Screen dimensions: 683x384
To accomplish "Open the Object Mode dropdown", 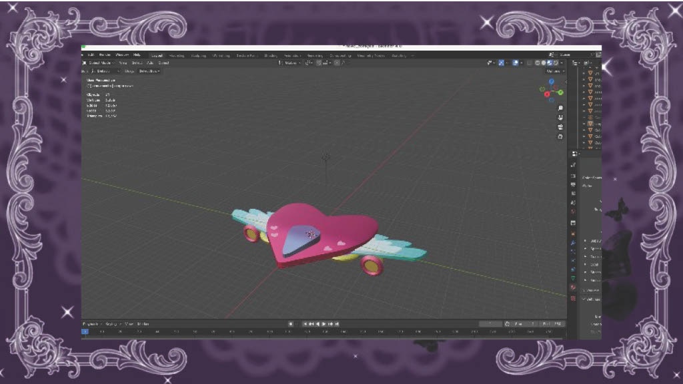I will point(102,63).
